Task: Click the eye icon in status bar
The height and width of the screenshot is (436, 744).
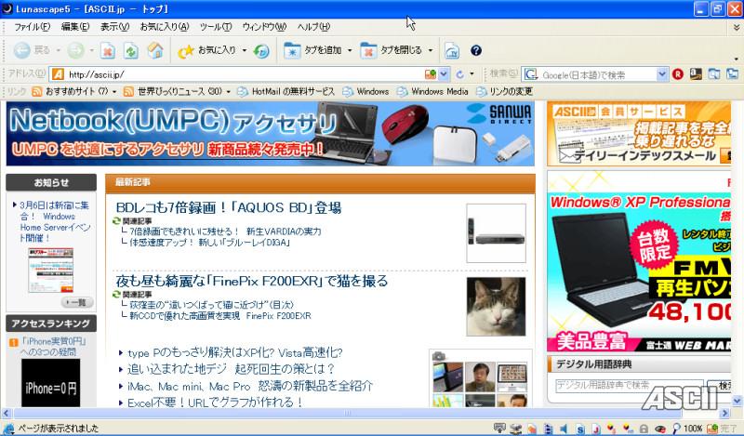Action: pyautogui.click(x=660, y=429)
